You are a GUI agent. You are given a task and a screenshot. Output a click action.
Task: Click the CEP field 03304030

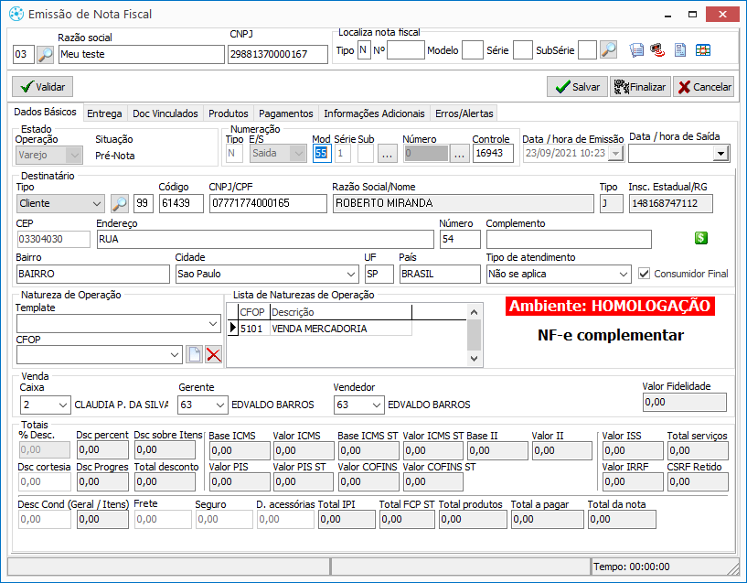pyautogui.click(x=53, y=239)
